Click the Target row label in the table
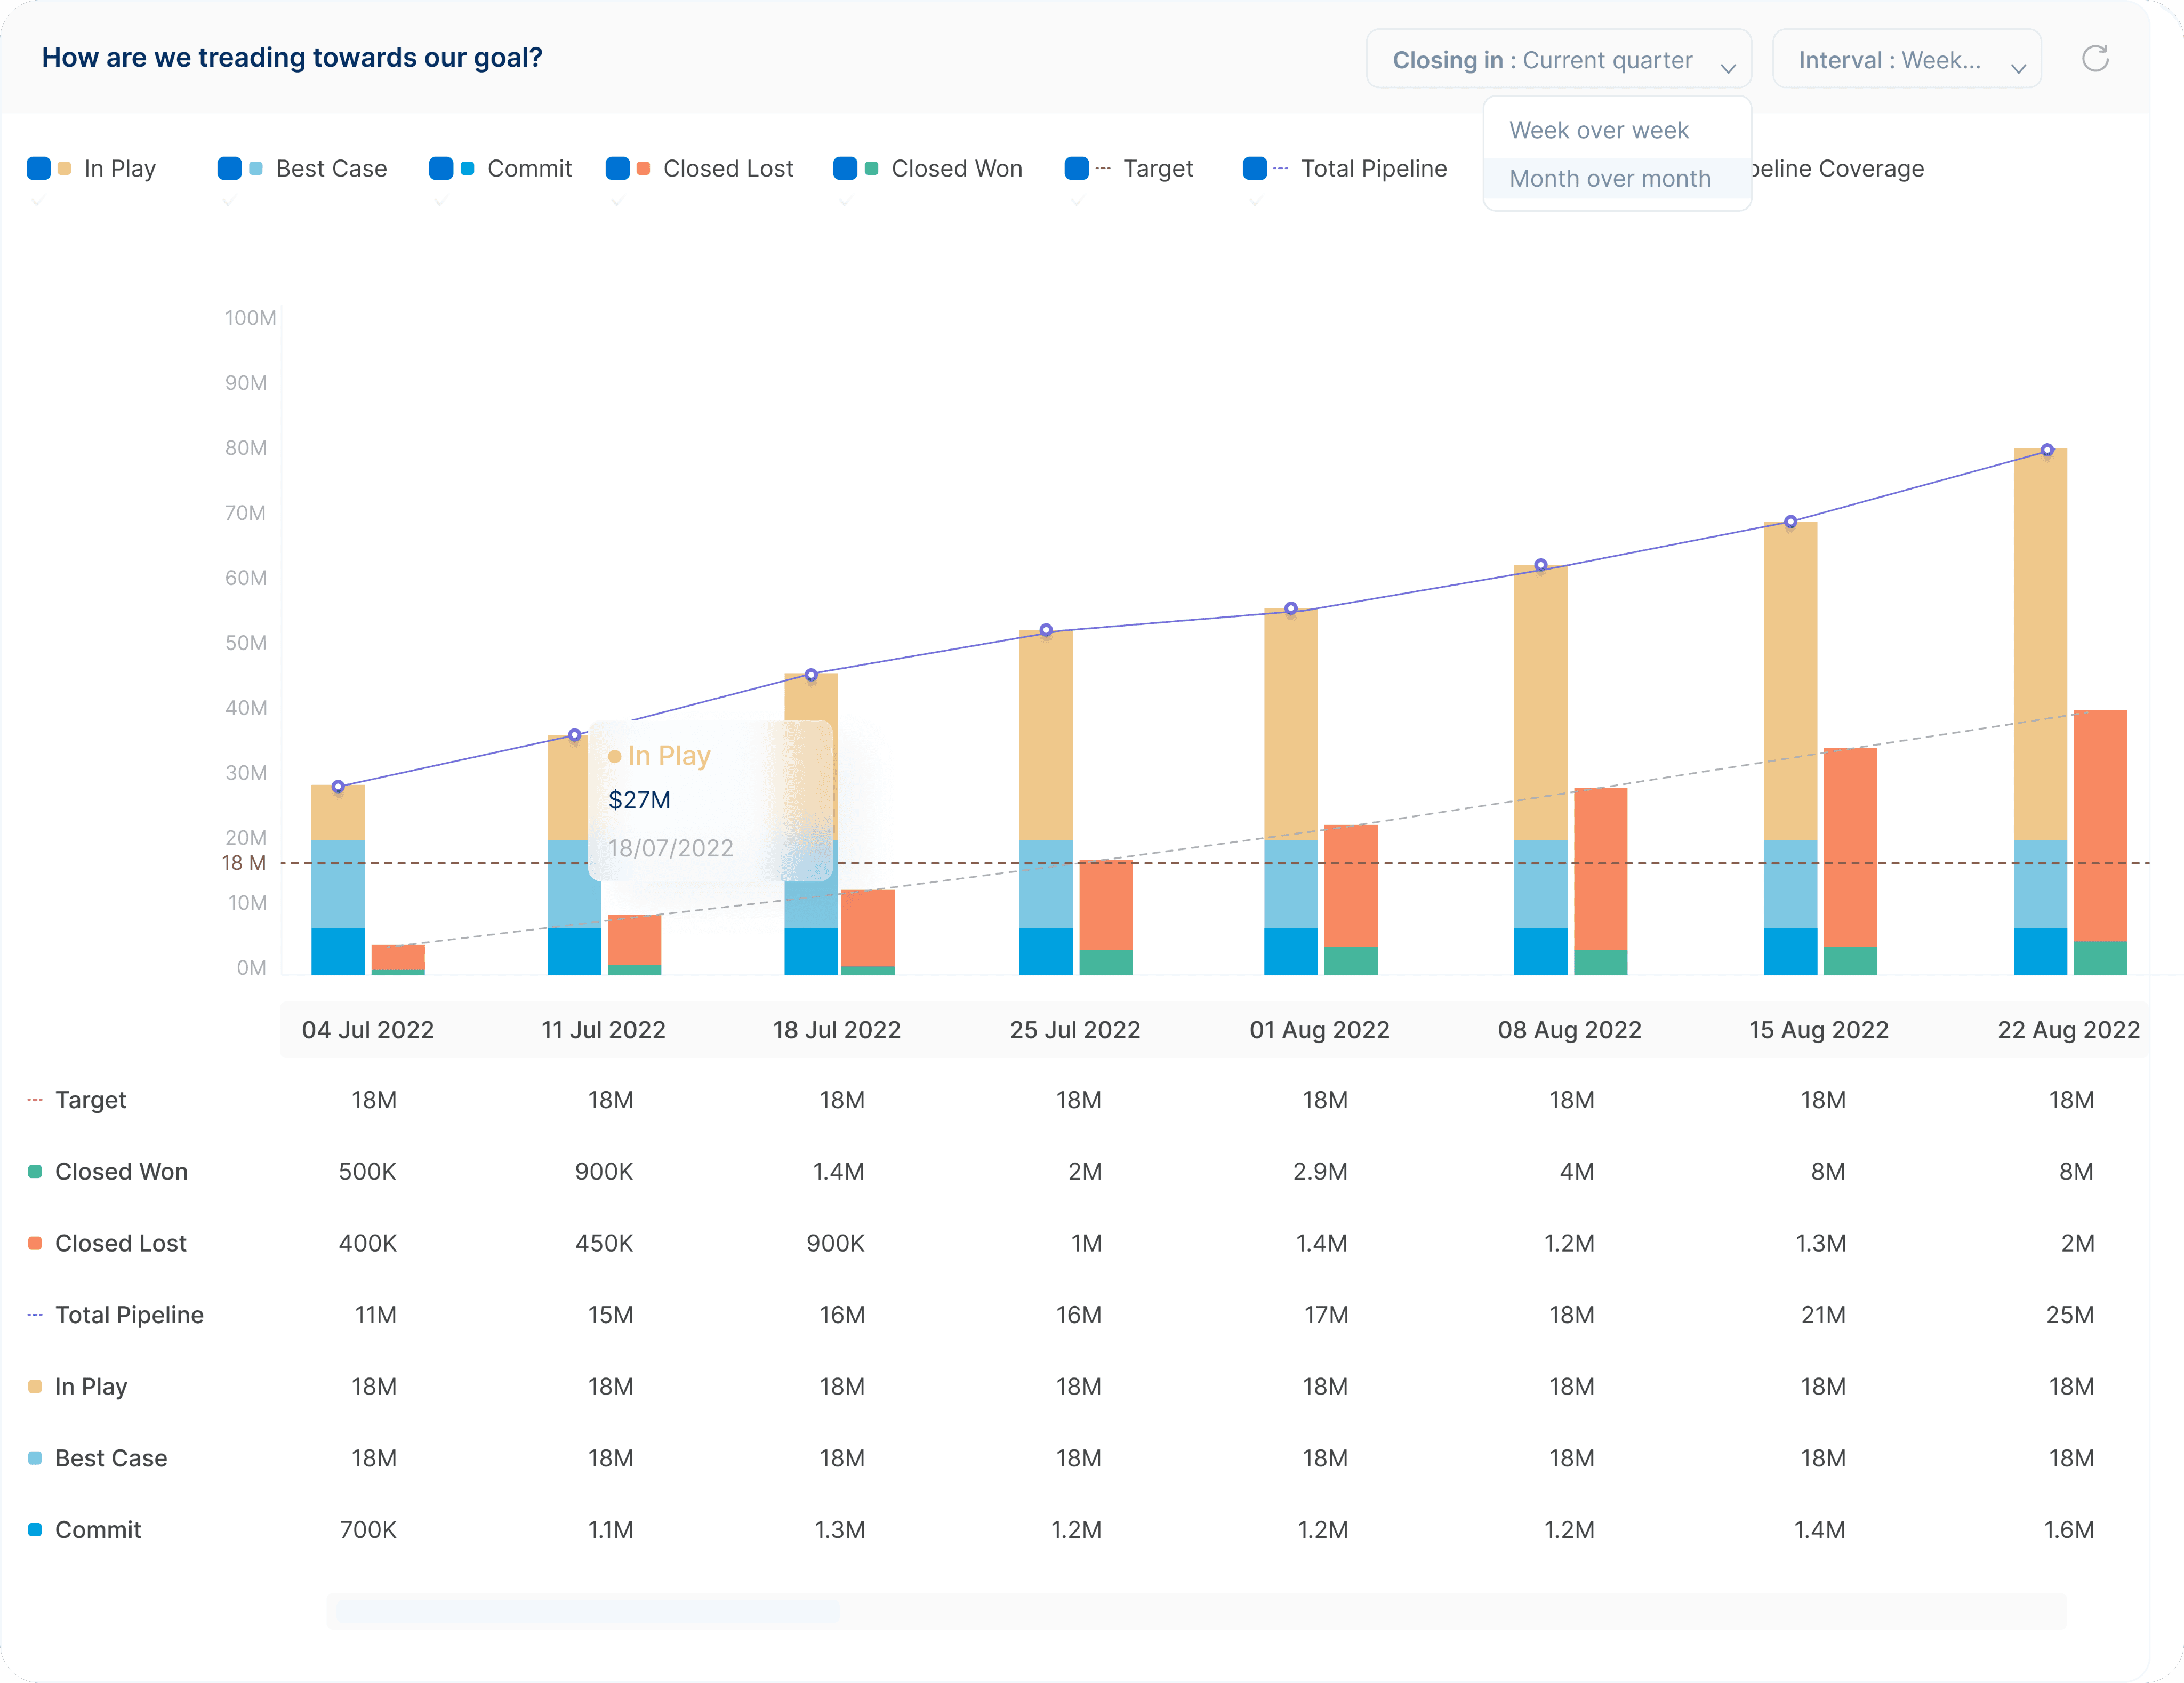 [x=90, y=1100]
